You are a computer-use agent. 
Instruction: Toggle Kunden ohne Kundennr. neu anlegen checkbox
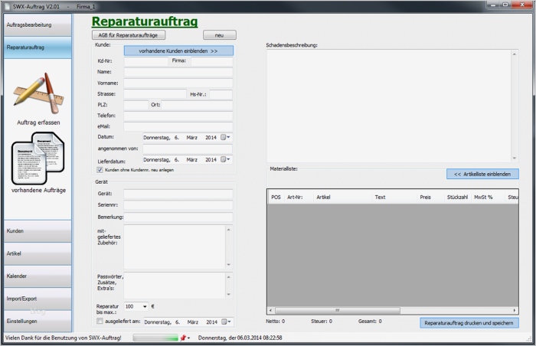coord(100,170)
